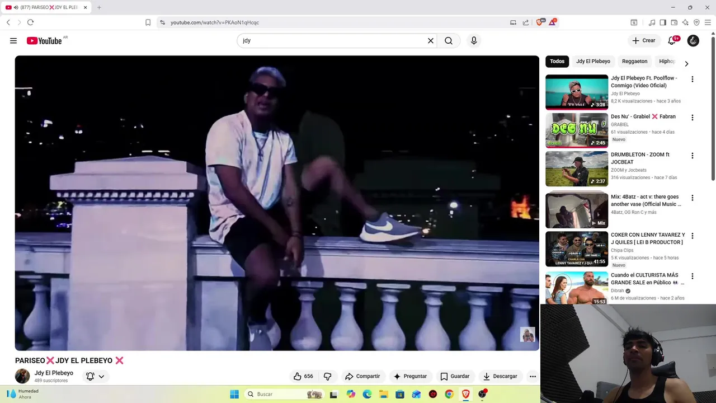Open Brave playlist music note icon
This screenshot has width=716, height=403.
[x=652, y=22]
